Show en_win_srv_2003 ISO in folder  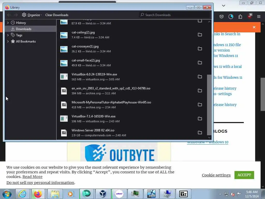(200, 91)
